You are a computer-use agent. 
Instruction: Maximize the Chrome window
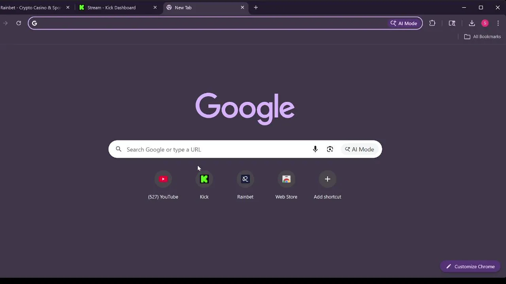coord(481,7)
